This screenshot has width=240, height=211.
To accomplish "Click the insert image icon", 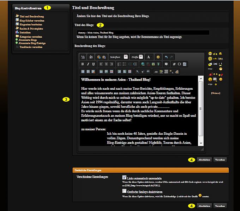I will (153, 64).
